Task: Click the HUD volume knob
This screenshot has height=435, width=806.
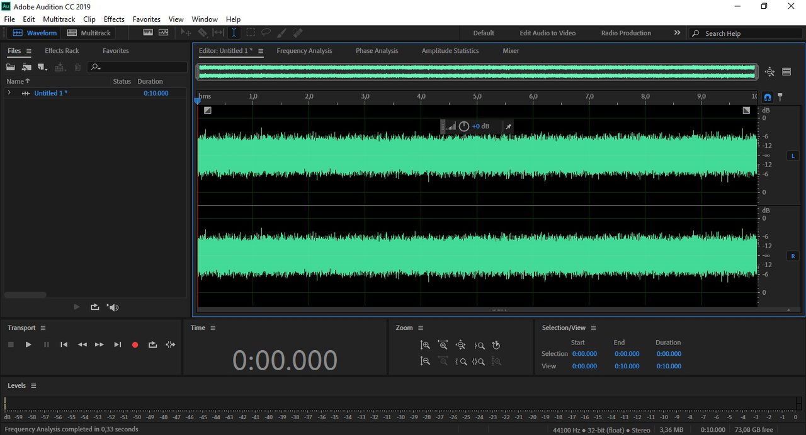Action: (x=464, y=126)
